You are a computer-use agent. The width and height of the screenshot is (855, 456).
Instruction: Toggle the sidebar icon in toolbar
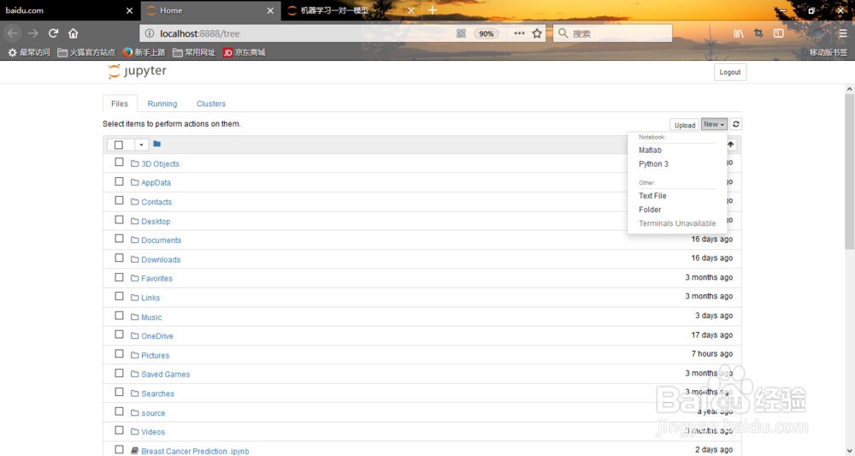coord(779,33)
